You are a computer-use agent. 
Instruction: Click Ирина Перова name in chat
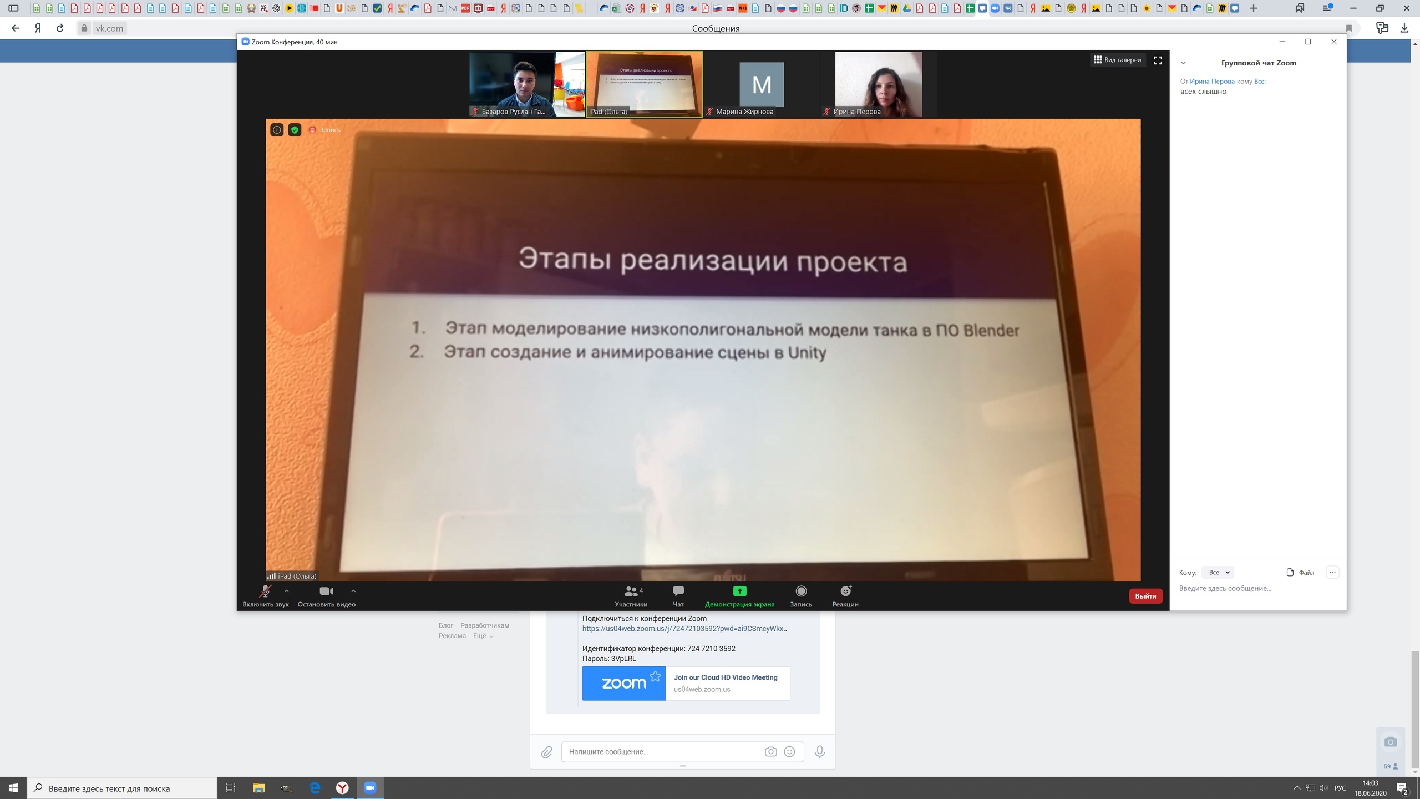click(1212, 82)
